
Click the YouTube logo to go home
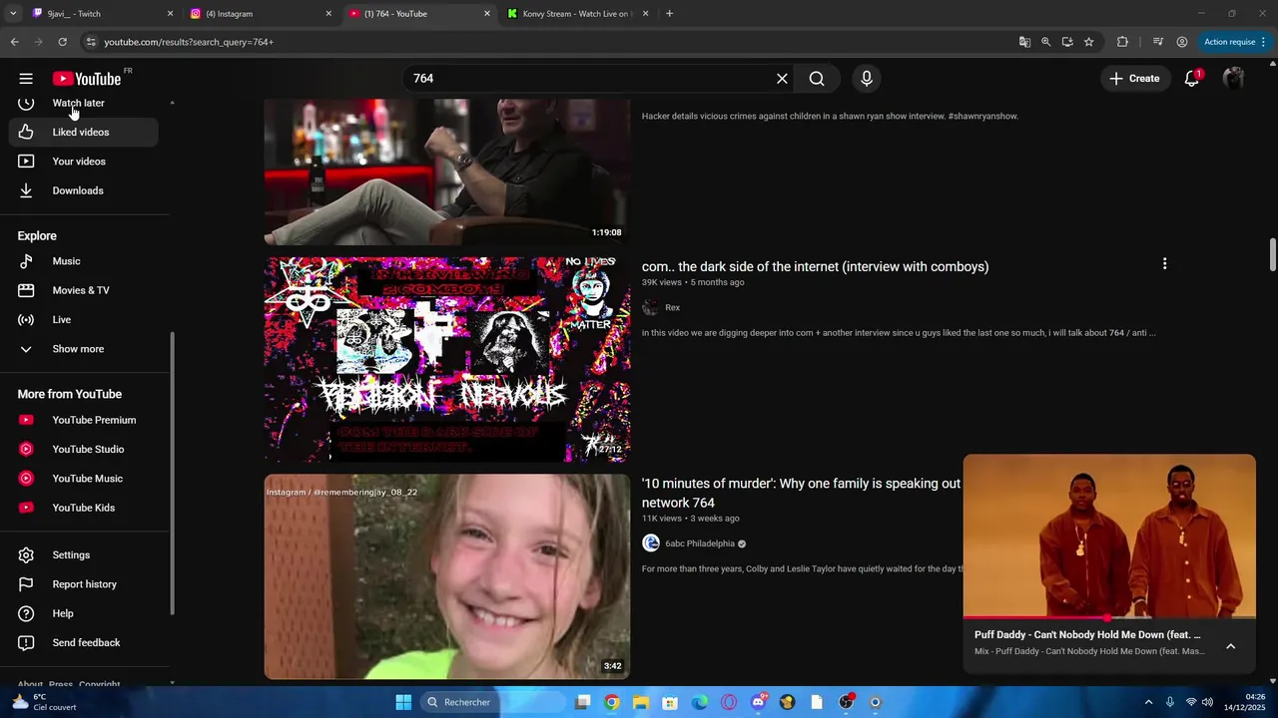coord(87,79)
